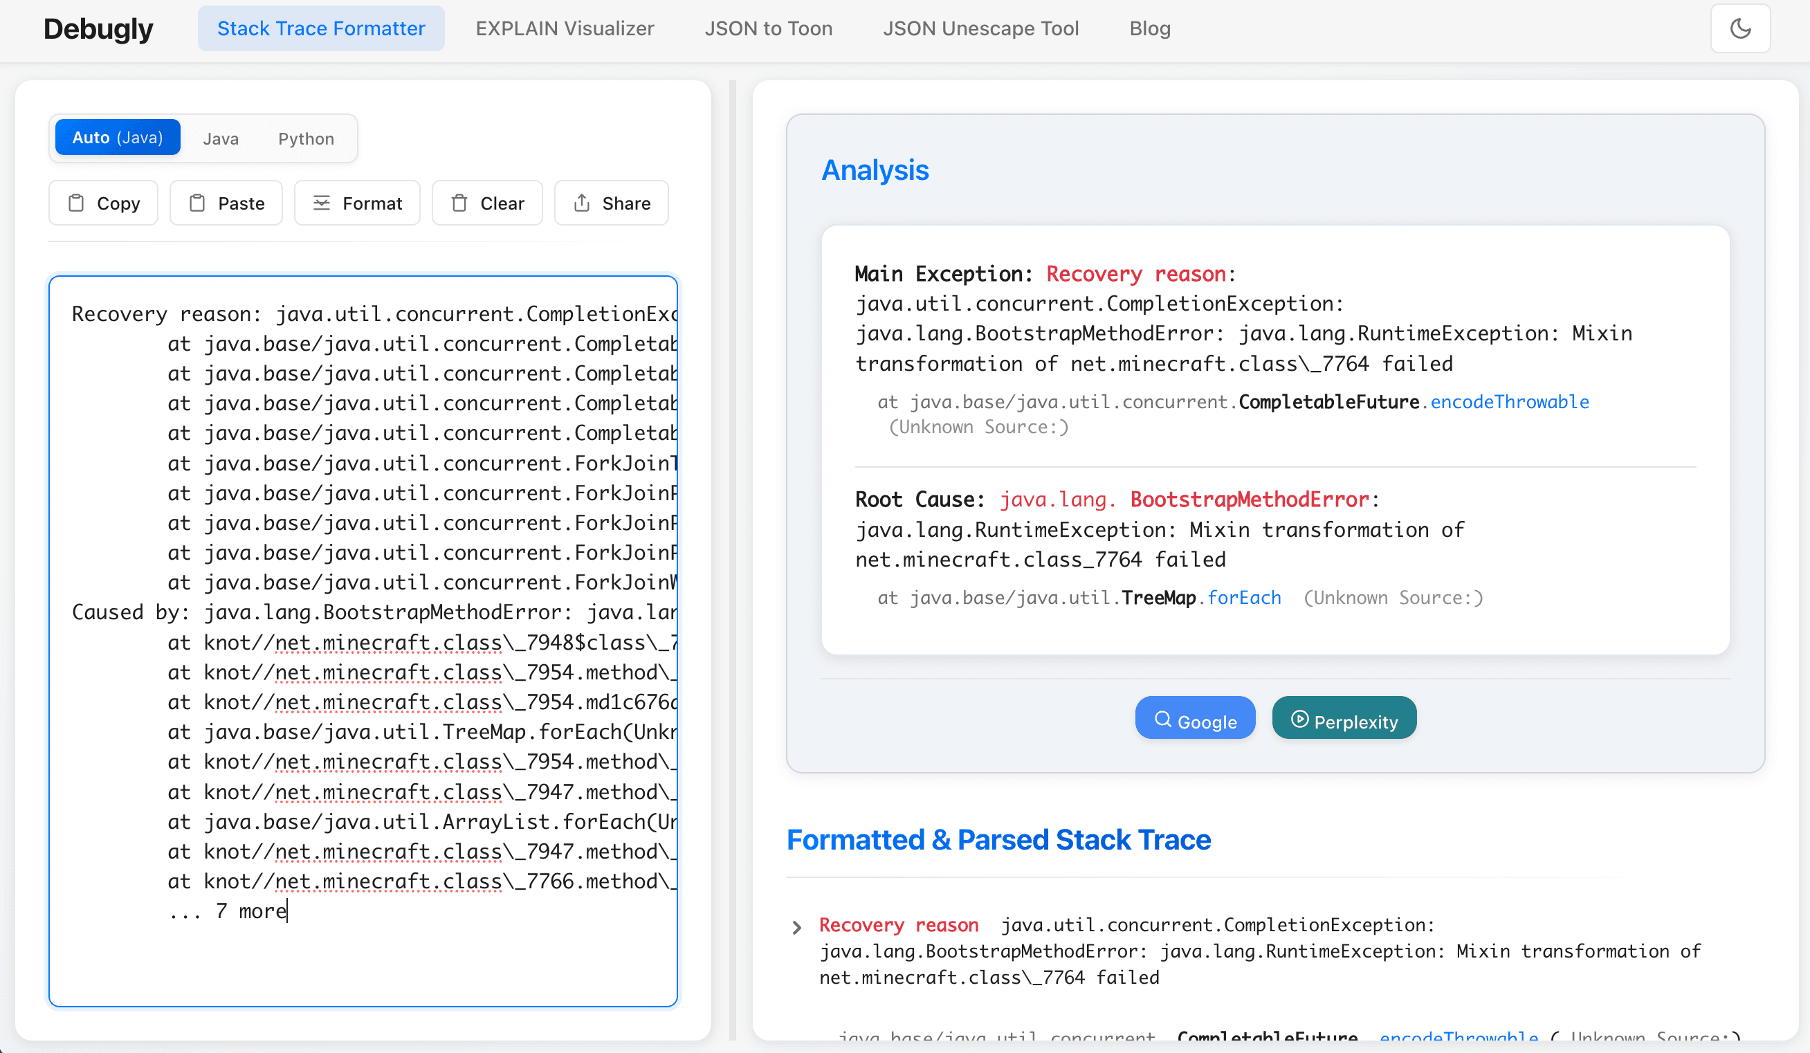Ask Perplexity about the exception
The height and width of the screenshot is (1053, 1810).
[1344, 717]
